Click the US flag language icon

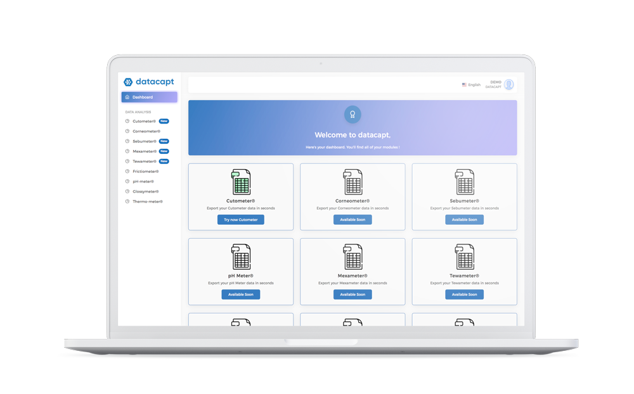click(x=464, y=85)
